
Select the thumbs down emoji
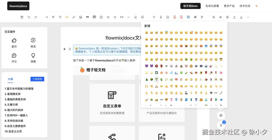pos(172,86)
